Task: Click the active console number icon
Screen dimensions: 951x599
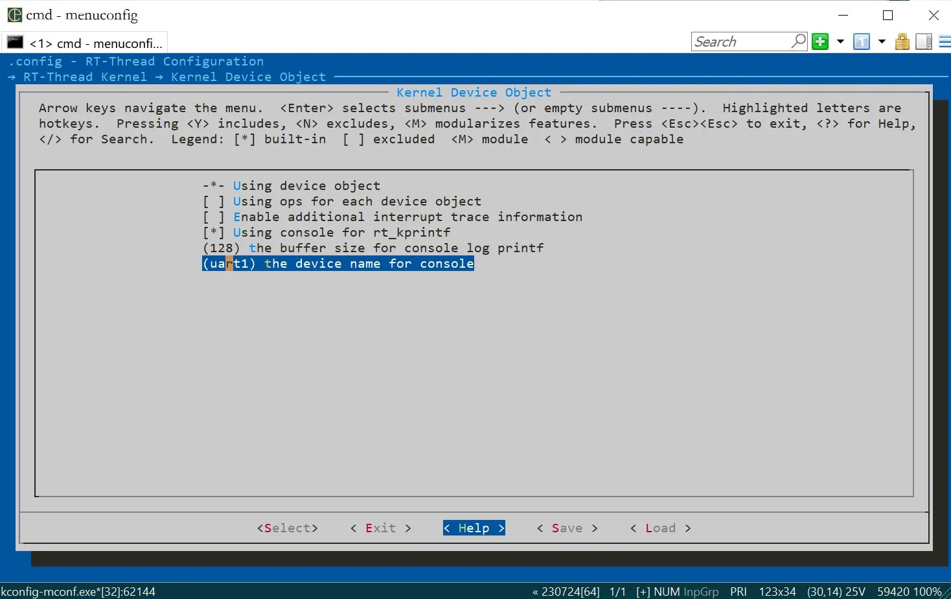Action: click(862, 41)
